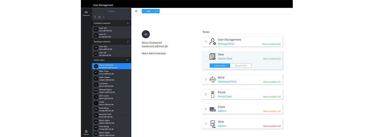Open dropdown arrow next to Add button
Viewport: 374px width, 137px height.
click(157, 11)
